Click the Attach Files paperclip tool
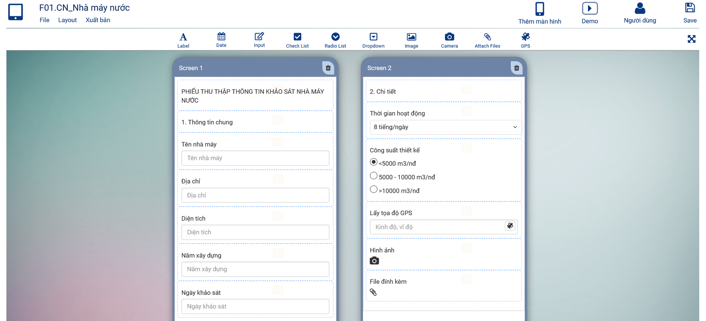706x321 pixels. 487,40
